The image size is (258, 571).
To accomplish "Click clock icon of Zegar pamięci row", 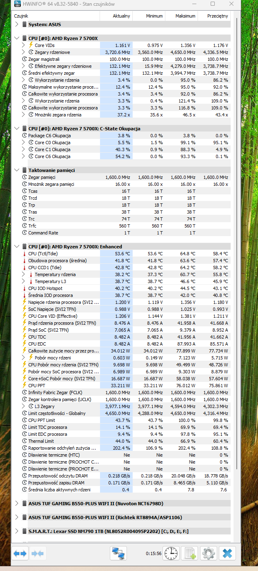I will [x=25, y=177].
